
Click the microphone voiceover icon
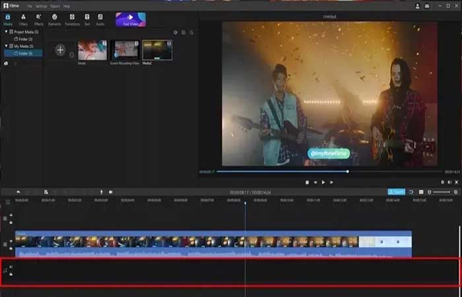(x=102, y=192)
